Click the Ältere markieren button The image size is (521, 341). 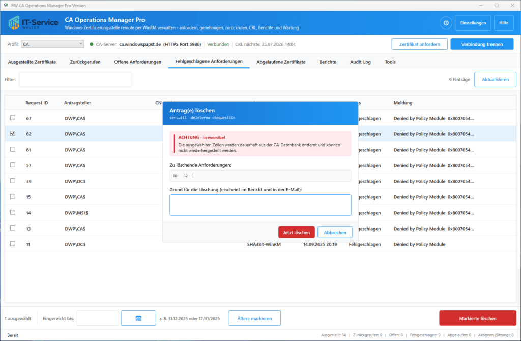pyautogui.click(x=254, y=318)
